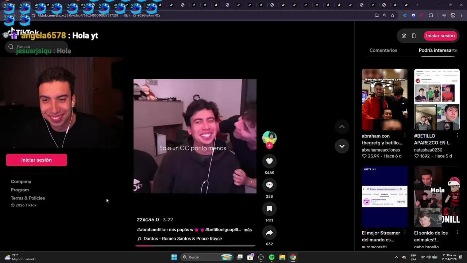Open the volume speaker tray icon
The height and width of the screenshot is (263, 467).
pos(428,257)
